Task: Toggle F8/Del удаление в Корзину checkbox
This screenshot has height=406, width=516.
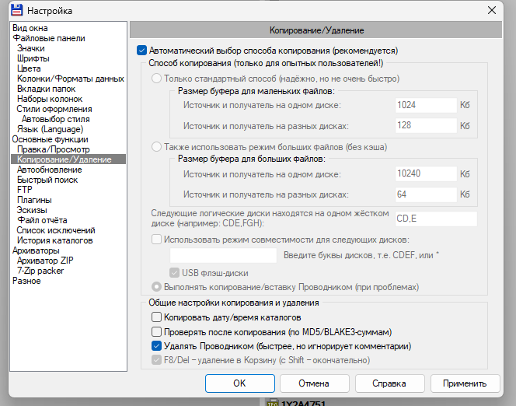Action: click(x=156, y=360)
